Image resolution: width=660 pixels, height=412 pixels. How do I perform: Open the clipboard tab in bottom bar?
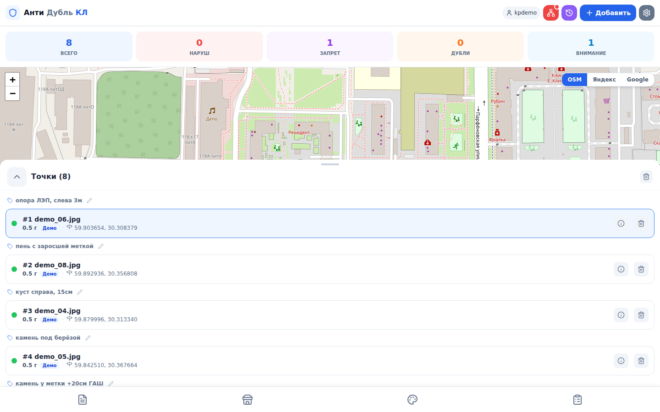click(x=577, y=400)
